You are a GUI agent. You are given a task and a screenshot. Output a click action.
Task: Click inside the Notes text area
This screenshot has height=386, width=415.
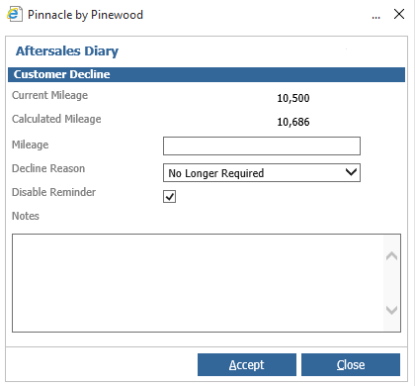click(x=198, y=283)
